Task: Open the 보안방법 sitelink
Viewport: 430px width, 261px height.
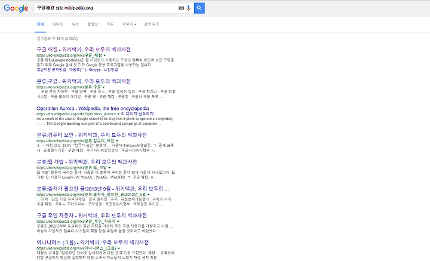Action: click(111, 70)
